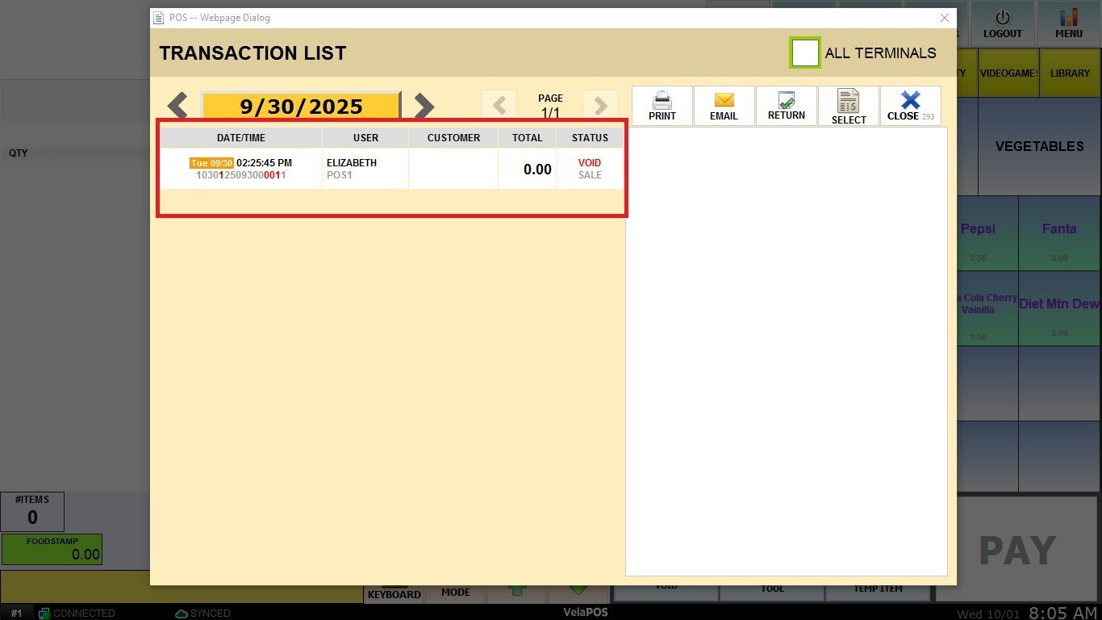Click the Total column header
Screen dimensions: 1102x620
click(x=527, y=138)
